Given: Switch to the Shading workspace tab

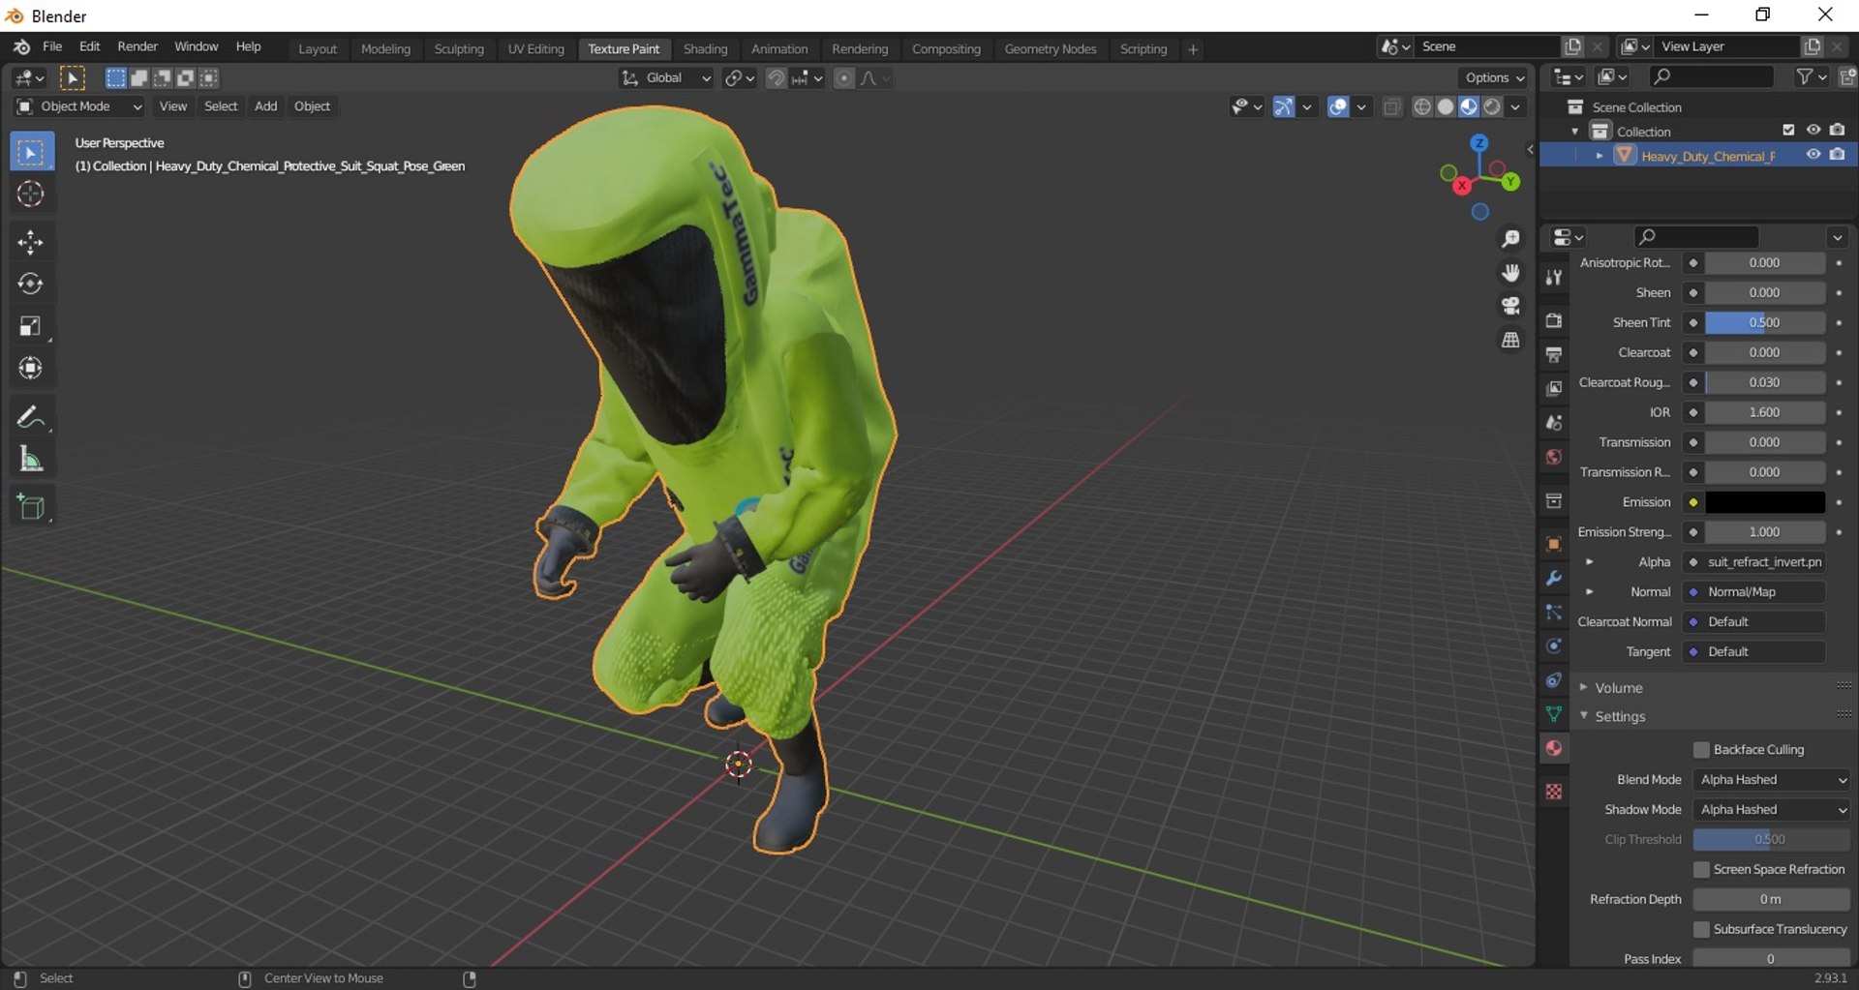Looking at the screenshot, I should click(705, 49).
